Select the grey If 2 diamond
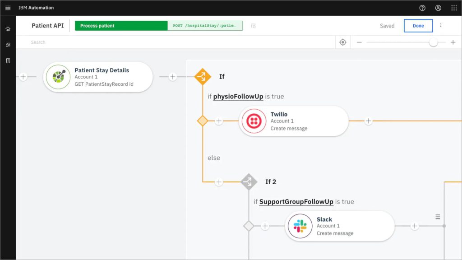The image size is (462, 260). (249, 182)
